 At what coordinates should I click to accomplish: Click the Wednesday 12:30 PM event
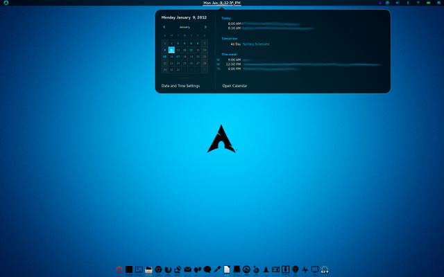[x=300, y=64]
